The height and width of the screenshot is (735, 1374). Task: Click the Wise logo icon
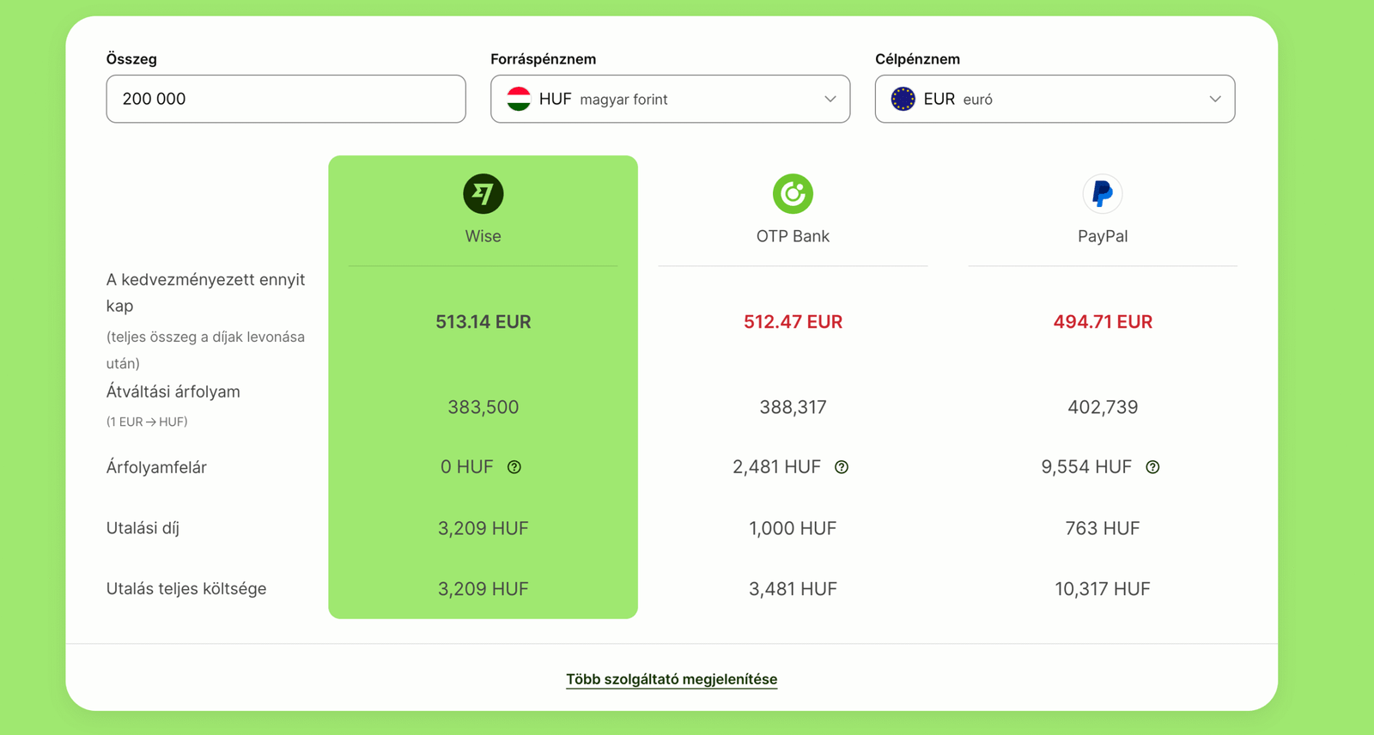click(x=483, y=194)
